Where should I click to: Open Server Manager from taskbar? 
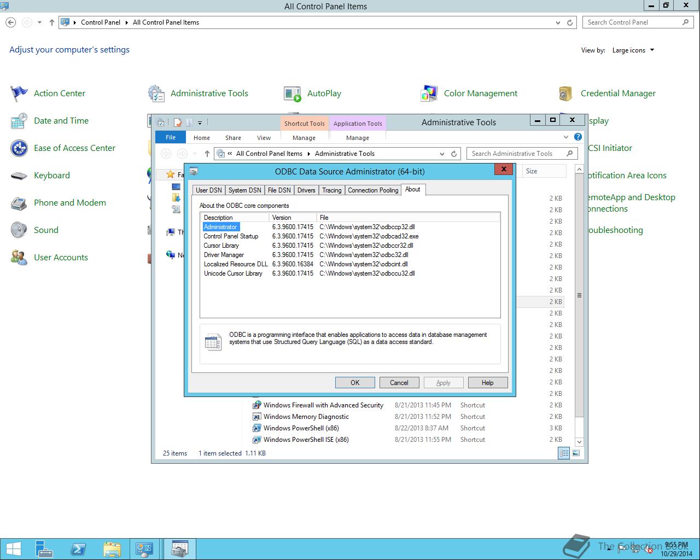point(44,549)
